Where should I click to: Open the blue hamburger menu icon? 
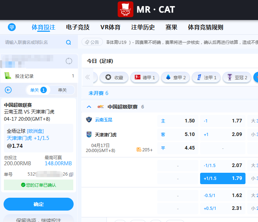point(12,27)
